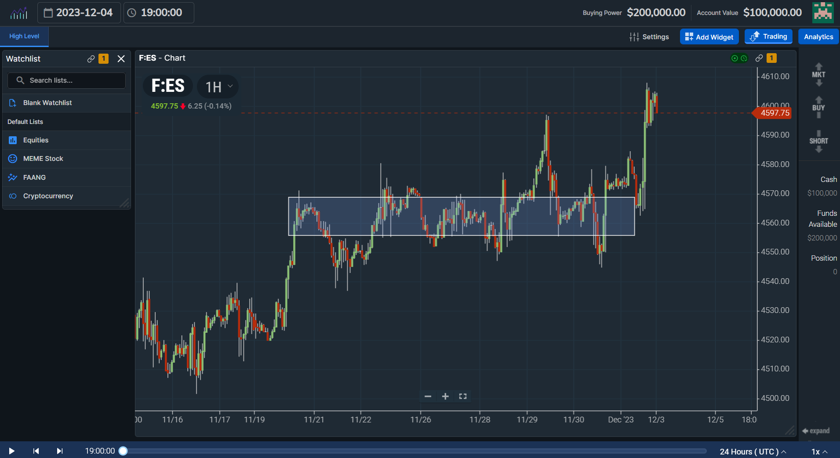The width and height of the screenshot is (840, 458).
Task: Click the chart link icon near the yellow 1 badge
Action: (759, 58)
